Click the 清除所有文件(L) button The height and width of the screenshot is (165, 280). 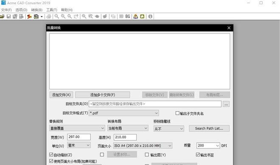pos(182,95)
